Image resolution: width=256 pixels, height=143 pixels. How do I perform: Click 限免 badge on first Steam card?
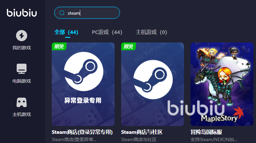click(x=59, y=46)
